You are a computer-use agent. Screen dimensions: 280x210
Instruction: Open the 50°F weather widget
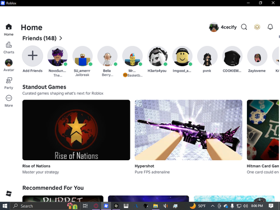pyautogui.click(x=198, y=206)
